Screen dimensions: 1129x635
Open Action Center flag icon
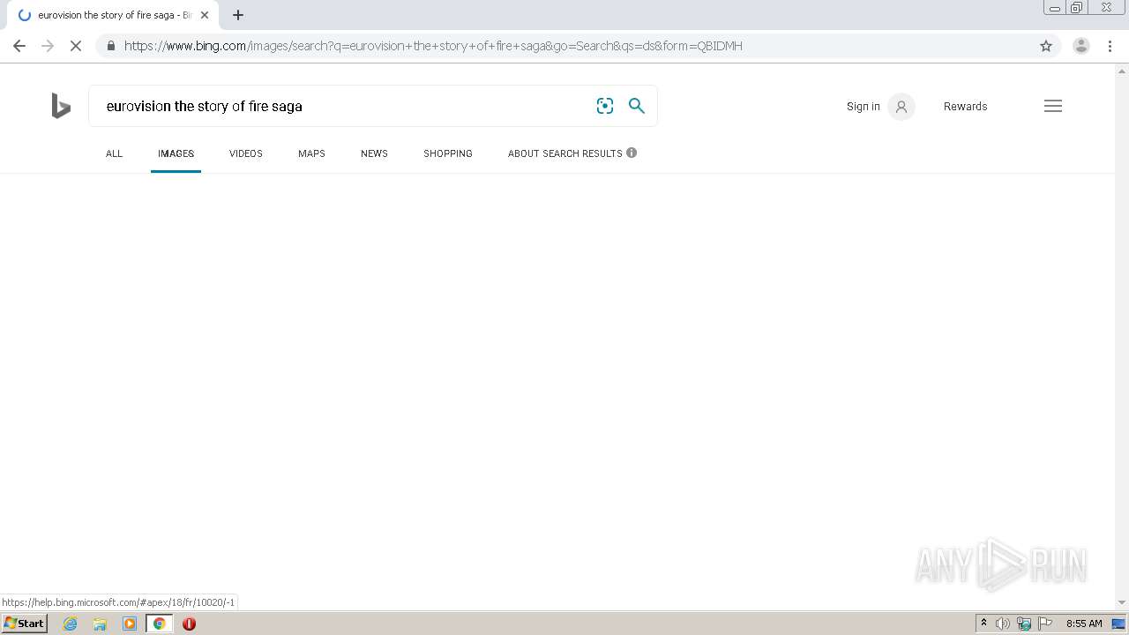click(1045, 624)
